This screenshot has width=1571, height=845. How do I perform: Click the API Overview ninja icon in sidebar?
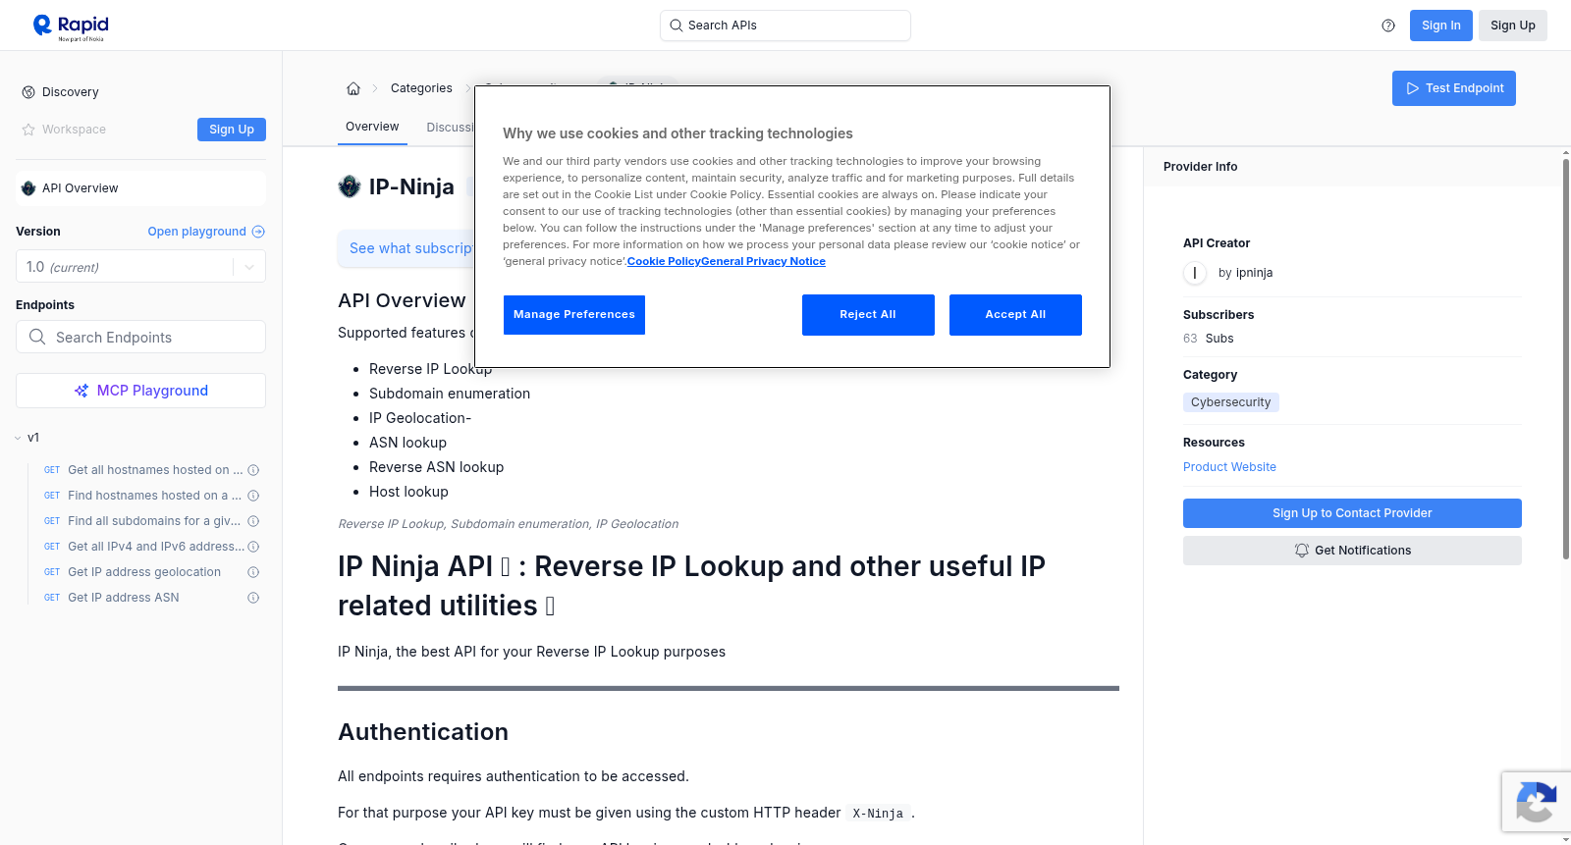(x=28, y=188)
